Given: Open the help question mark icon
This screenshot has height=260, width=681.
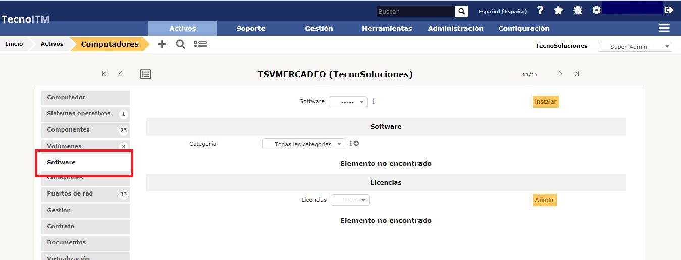Looking at the screenshot, I should 540,11.
